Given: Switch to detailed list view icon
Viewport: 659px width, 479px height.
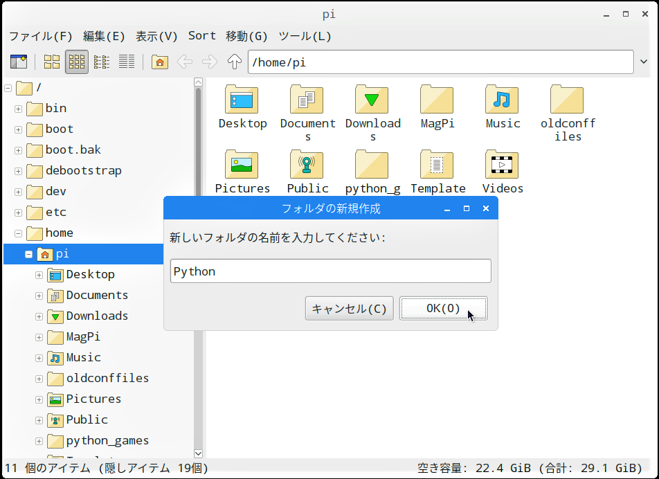Looking at the screenshot, I should 127,62.
